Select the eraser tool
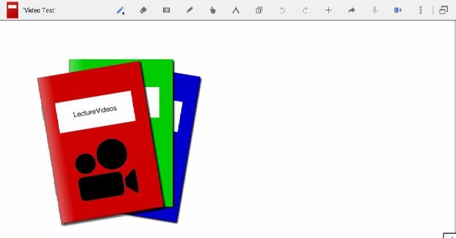Viewport: 456px width, 238px height. tap(143, 10)
